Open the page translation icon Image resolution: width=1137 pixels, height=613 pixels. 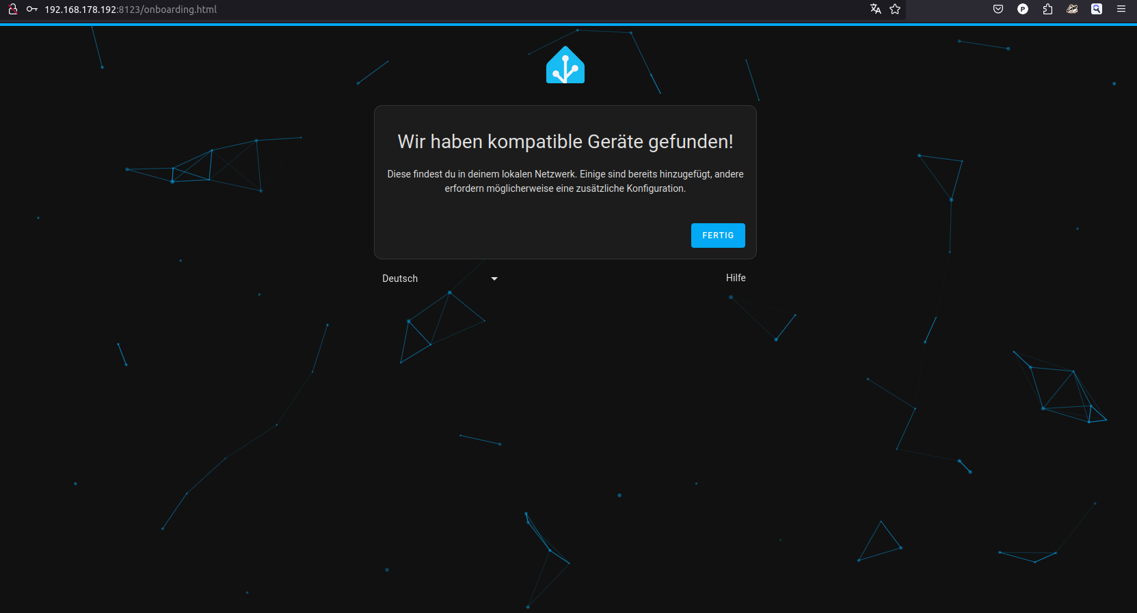pos(875,9)
